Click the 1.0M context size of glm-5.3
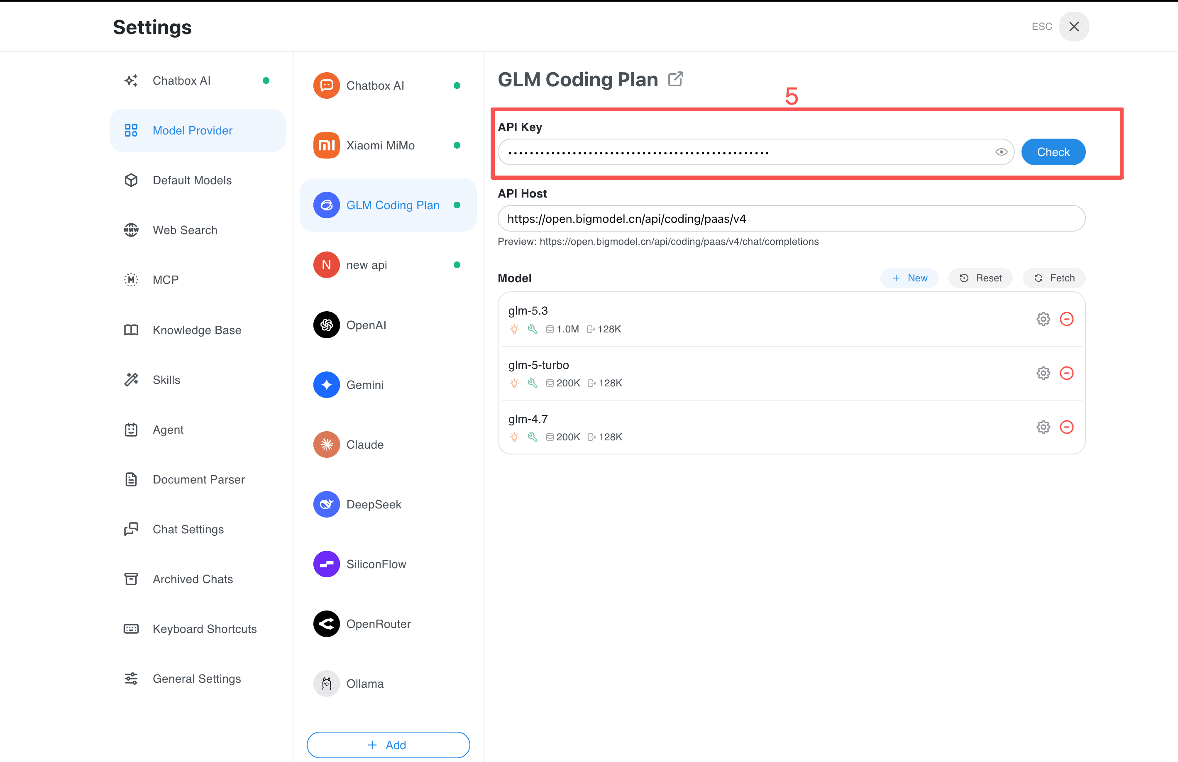Screen dimensions: 1178x762 coord(567,329)
